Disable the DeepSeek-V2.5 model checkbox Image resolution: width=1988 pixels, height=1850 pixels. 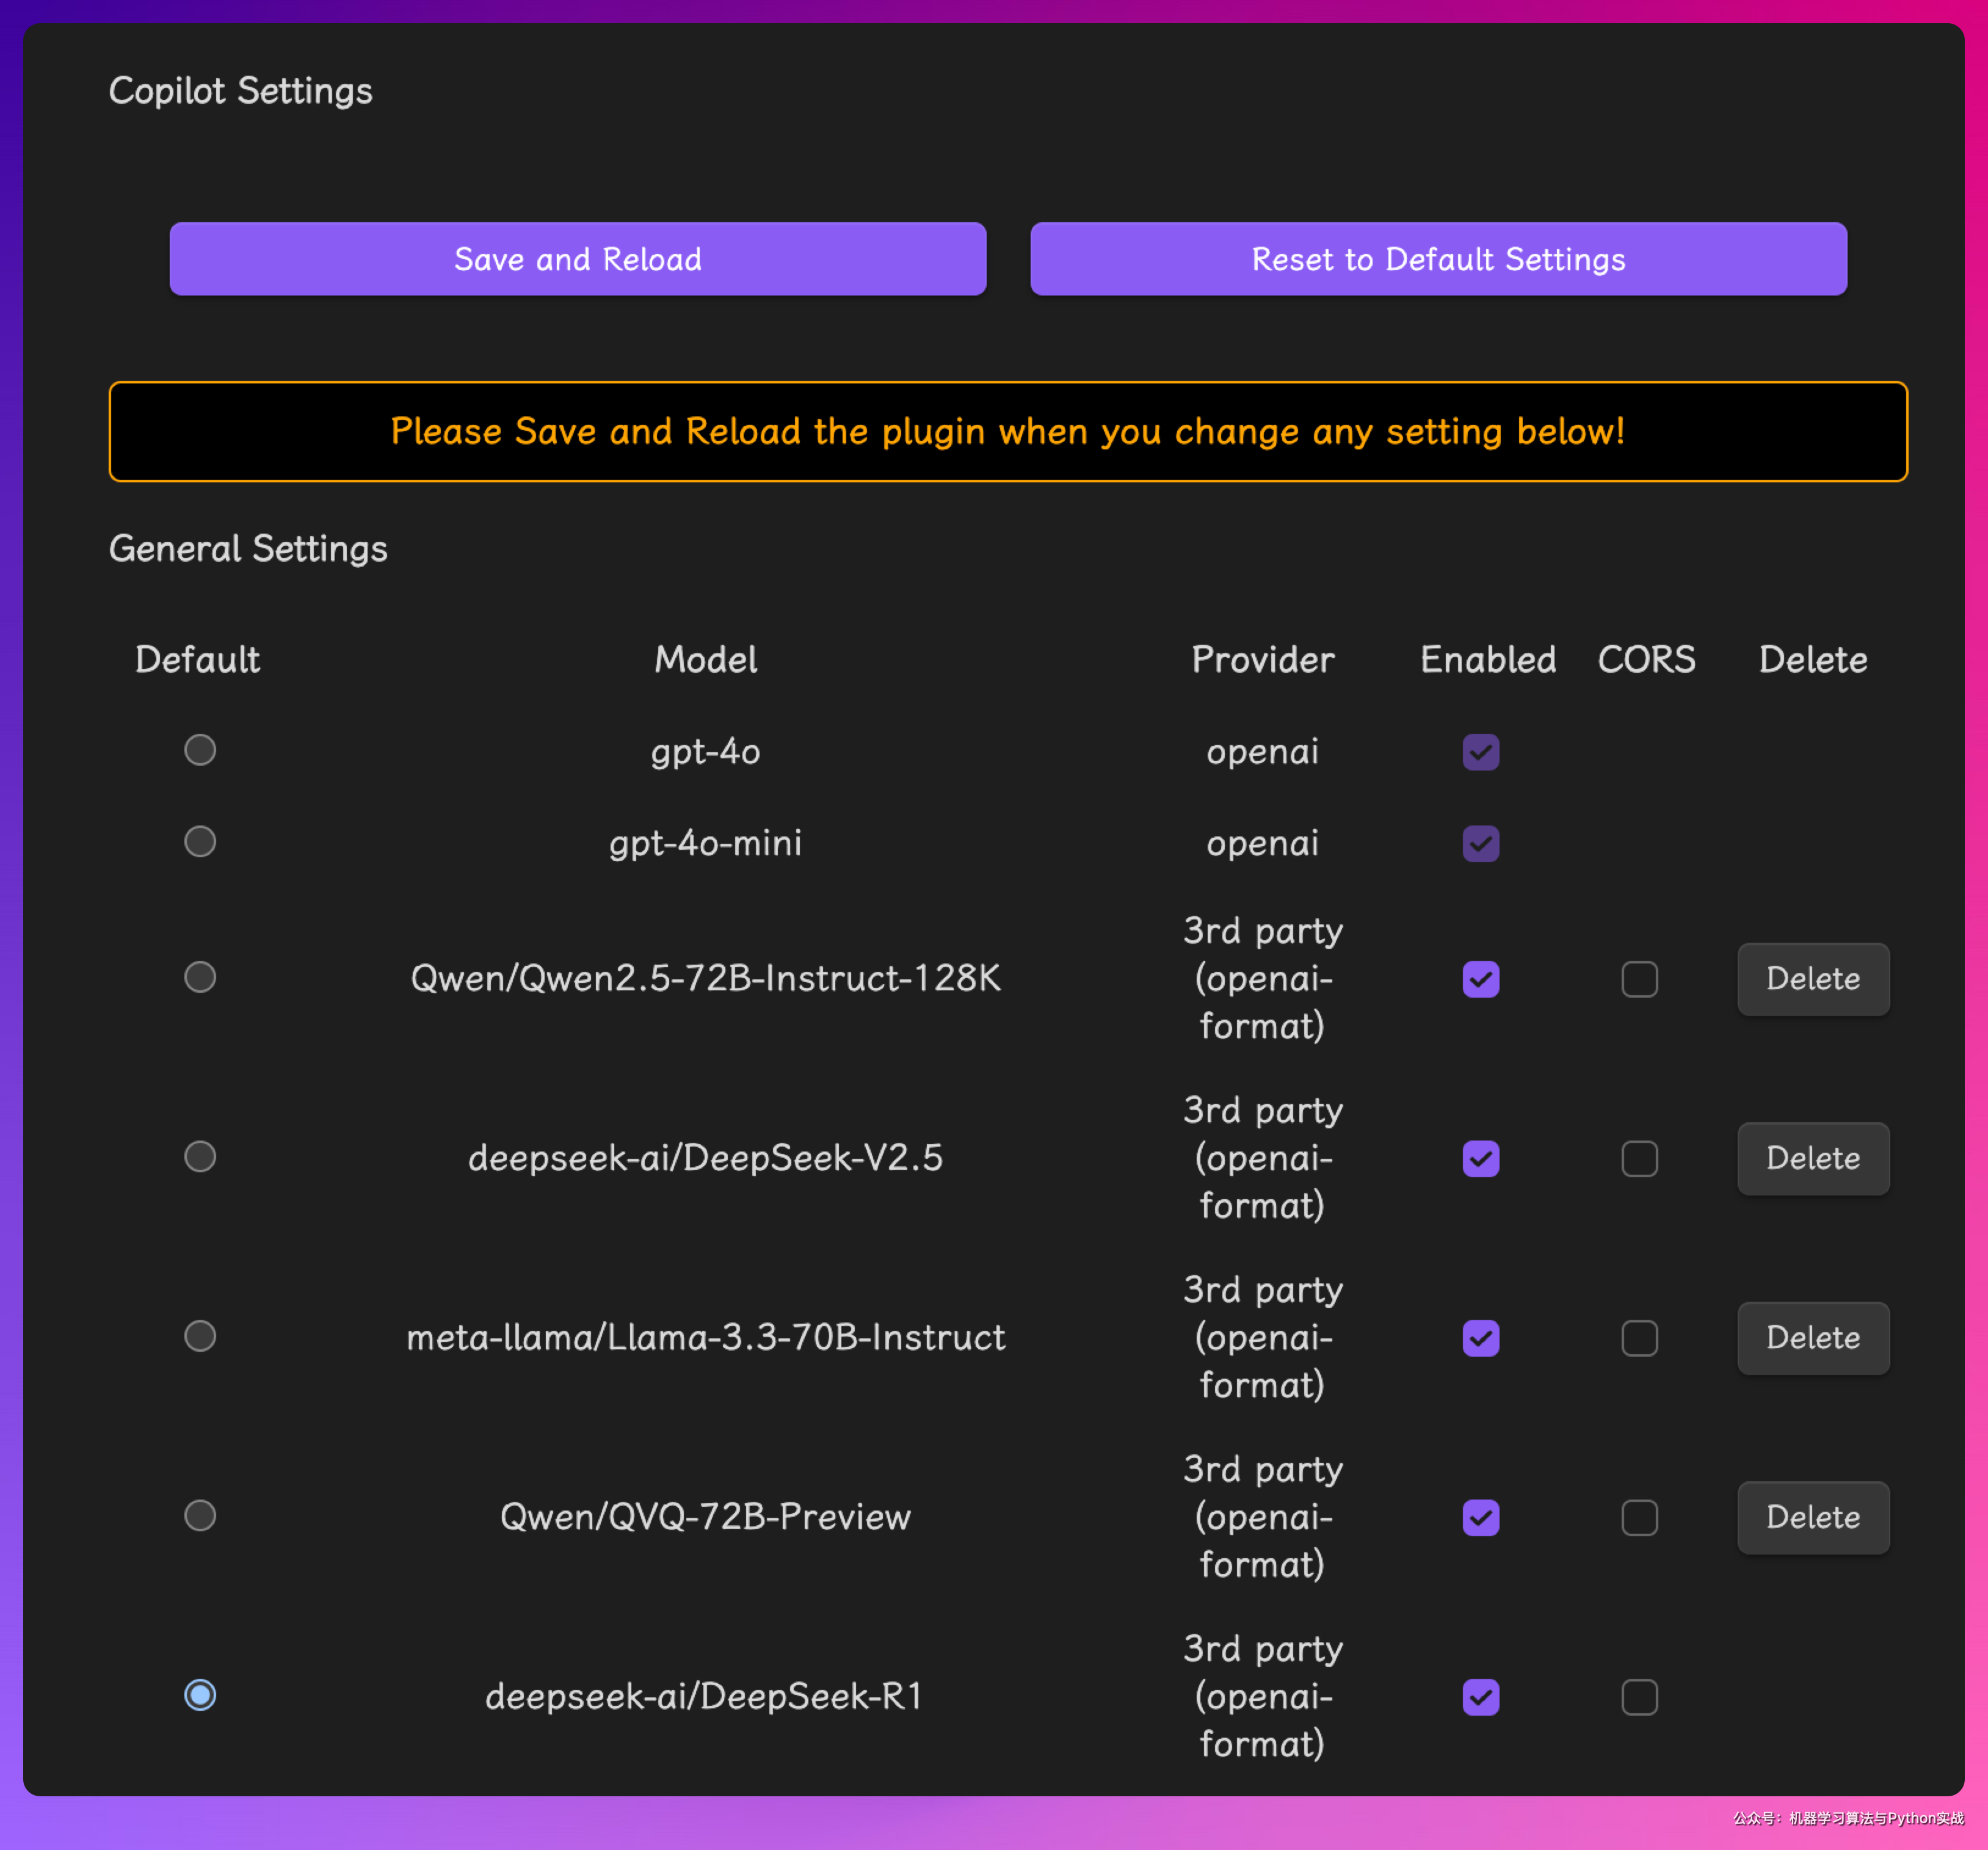[1480, 1159]
